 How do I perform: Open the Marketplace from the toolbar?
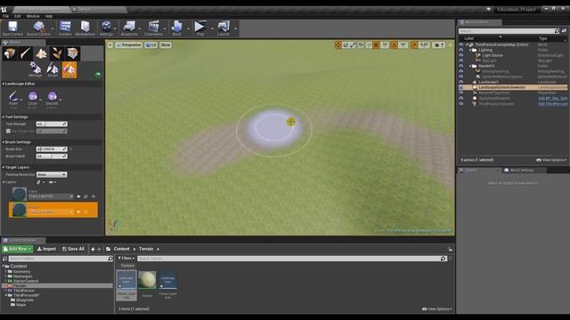point(85,28)
